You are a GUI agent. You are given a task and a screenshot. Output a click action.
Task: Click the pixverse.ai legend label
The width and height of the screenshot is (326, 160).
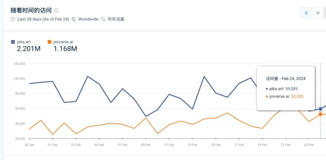point(63,42)
